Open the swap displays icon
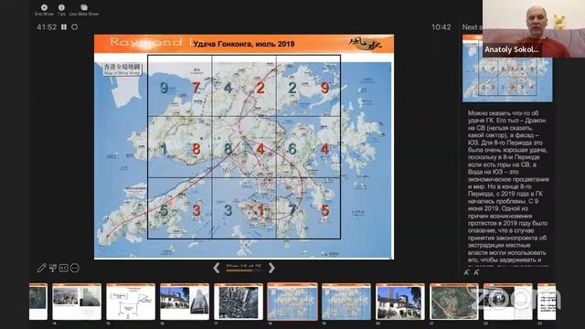The height and width of the screenshot is (329, 585). tap(53, 268)
